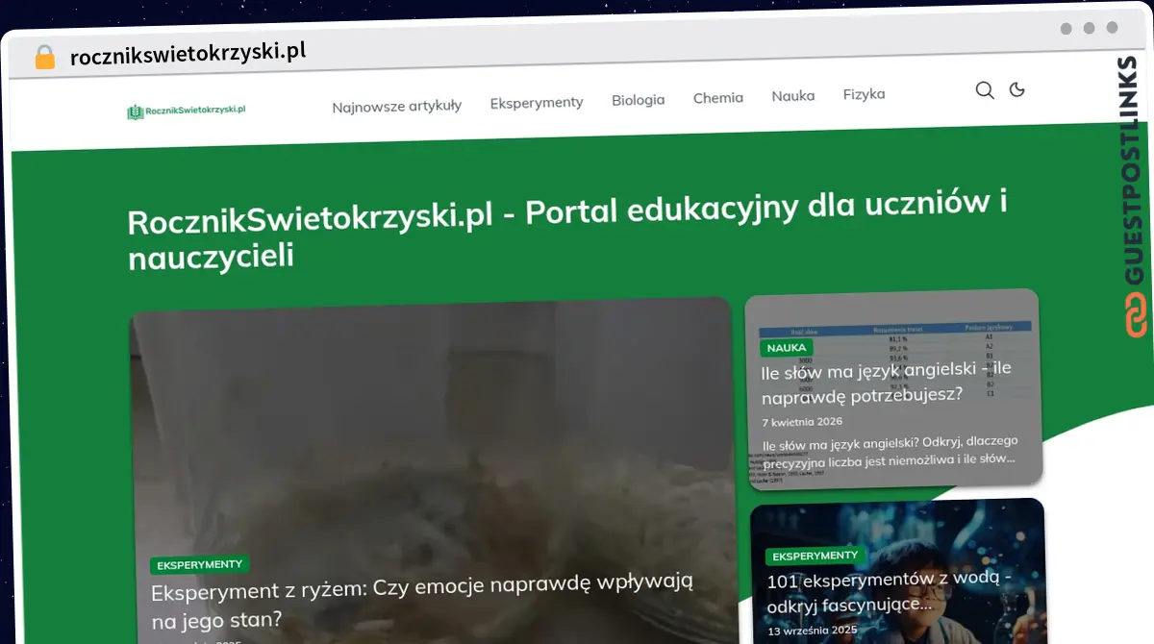
Task: Click the date 7 kwietnia 2026
Action: click(x=802, y=421)
